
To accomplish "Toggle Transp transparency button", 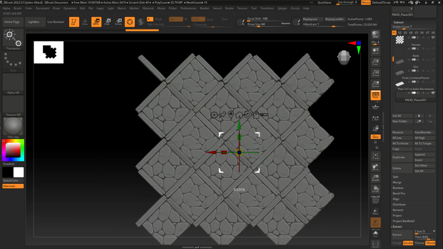I will 376,211.
